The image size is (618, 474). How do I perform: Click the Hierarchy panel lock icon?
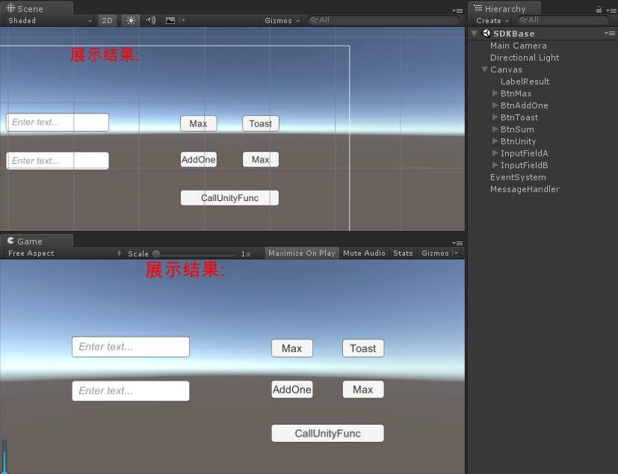coord(599,10)
